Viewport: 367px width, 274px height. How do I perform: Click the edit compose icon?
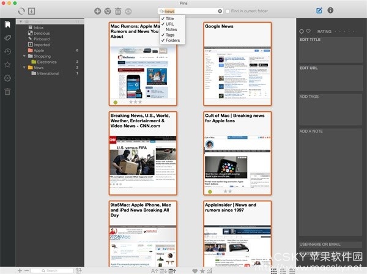(x=319, y=10)
